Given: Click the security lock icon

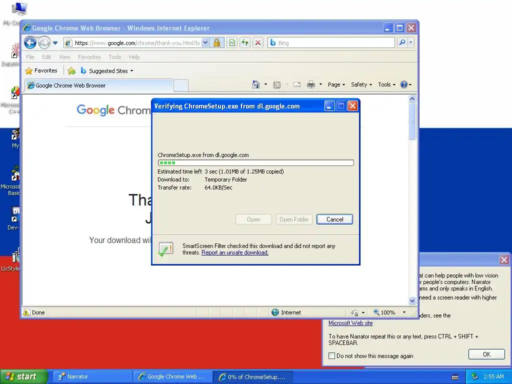Looking at the screenshot, I should point(216,43).
